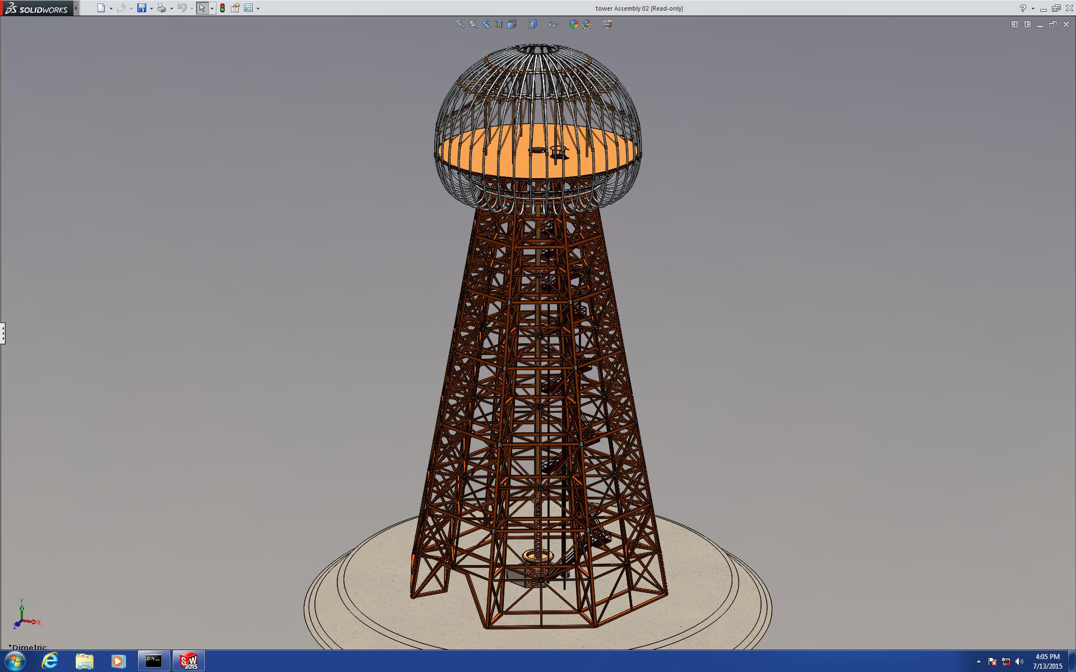1076x672 pixels.
Task: Open the Help question mark menu
Action: tap(1023, 8)
